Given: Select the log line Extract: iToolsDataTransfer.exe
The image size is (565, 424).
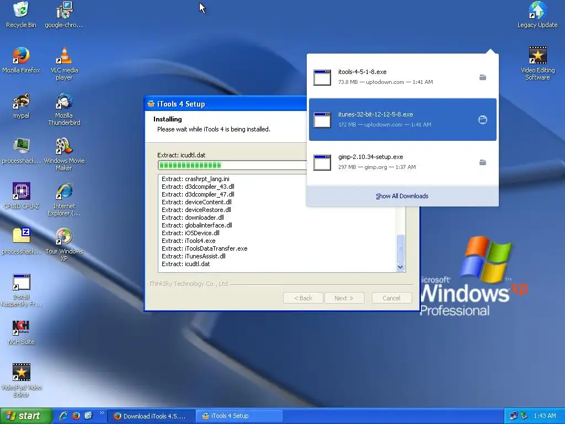Looking at the screenshot, I should (x=204, y=248).
